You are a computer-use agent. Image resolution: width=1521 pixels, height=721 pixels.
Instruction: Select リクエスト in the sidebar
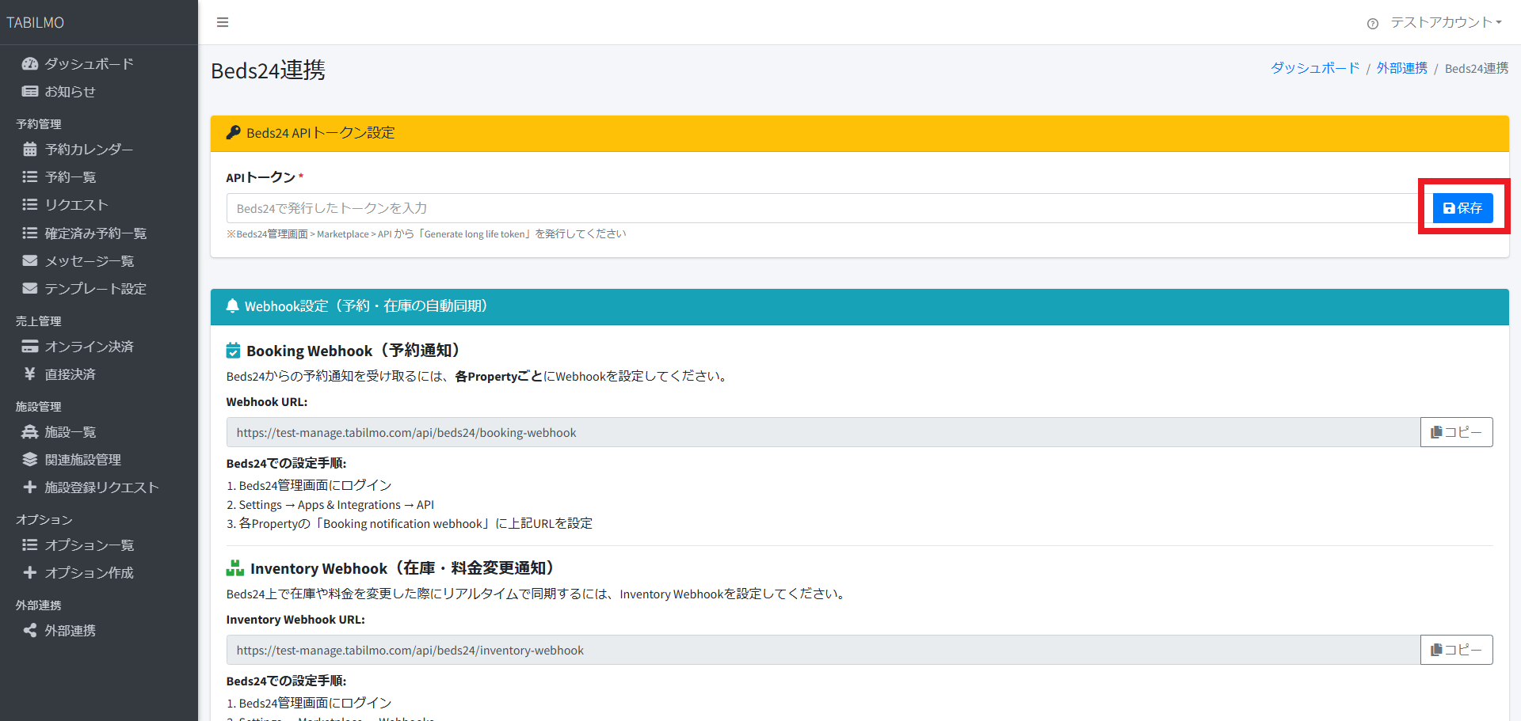pyautogui.click(x=76, y=205)
